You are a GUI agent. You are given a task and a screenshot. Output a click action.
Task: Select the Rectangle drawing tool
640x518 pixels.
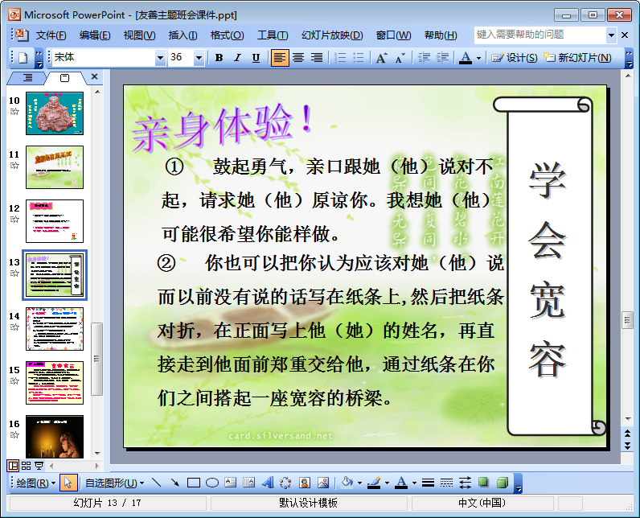point(194,483)
